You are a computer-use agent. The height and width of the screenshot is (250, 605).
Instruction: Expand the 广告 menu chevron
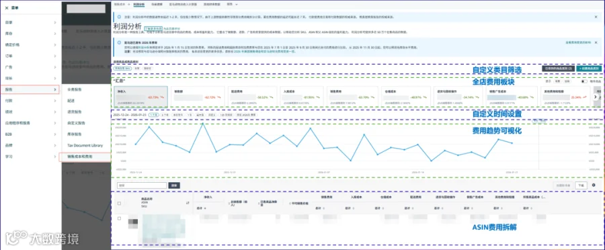[55, 67]
